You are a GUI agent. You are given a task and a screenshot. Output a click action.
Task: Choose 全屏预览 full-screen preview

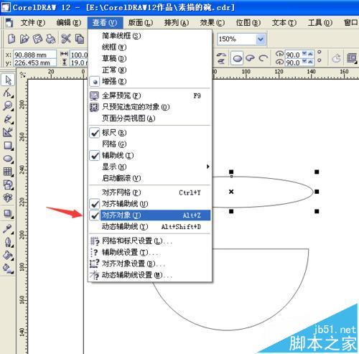150,96
